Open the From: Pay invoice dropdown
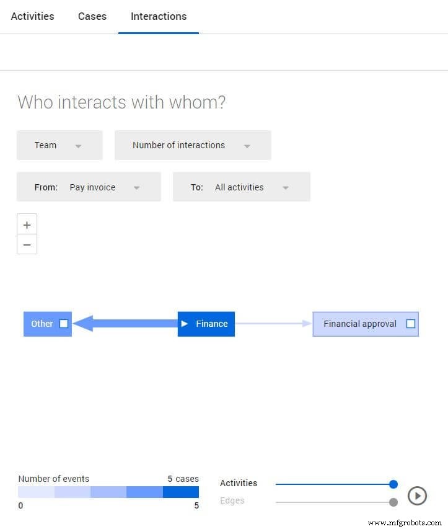Screen dimensions: 448x529 coord(89,187)
